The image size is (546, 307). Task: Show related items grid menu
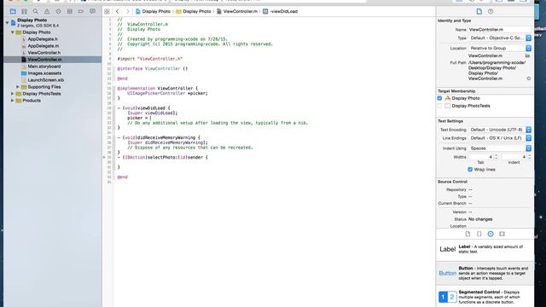tap(107, 11)
